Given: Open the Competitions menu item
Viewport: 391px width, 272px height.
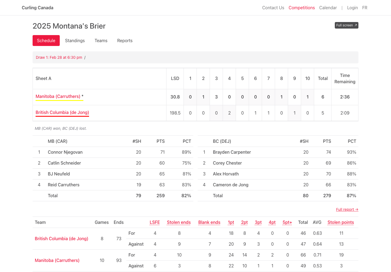Looking at the screenshot, I should (302, 8).
